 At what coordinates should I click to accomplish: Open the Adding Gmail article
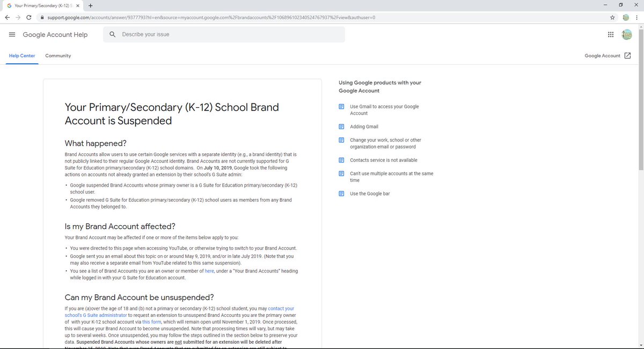pyautogui.click(x=364, y=127)
